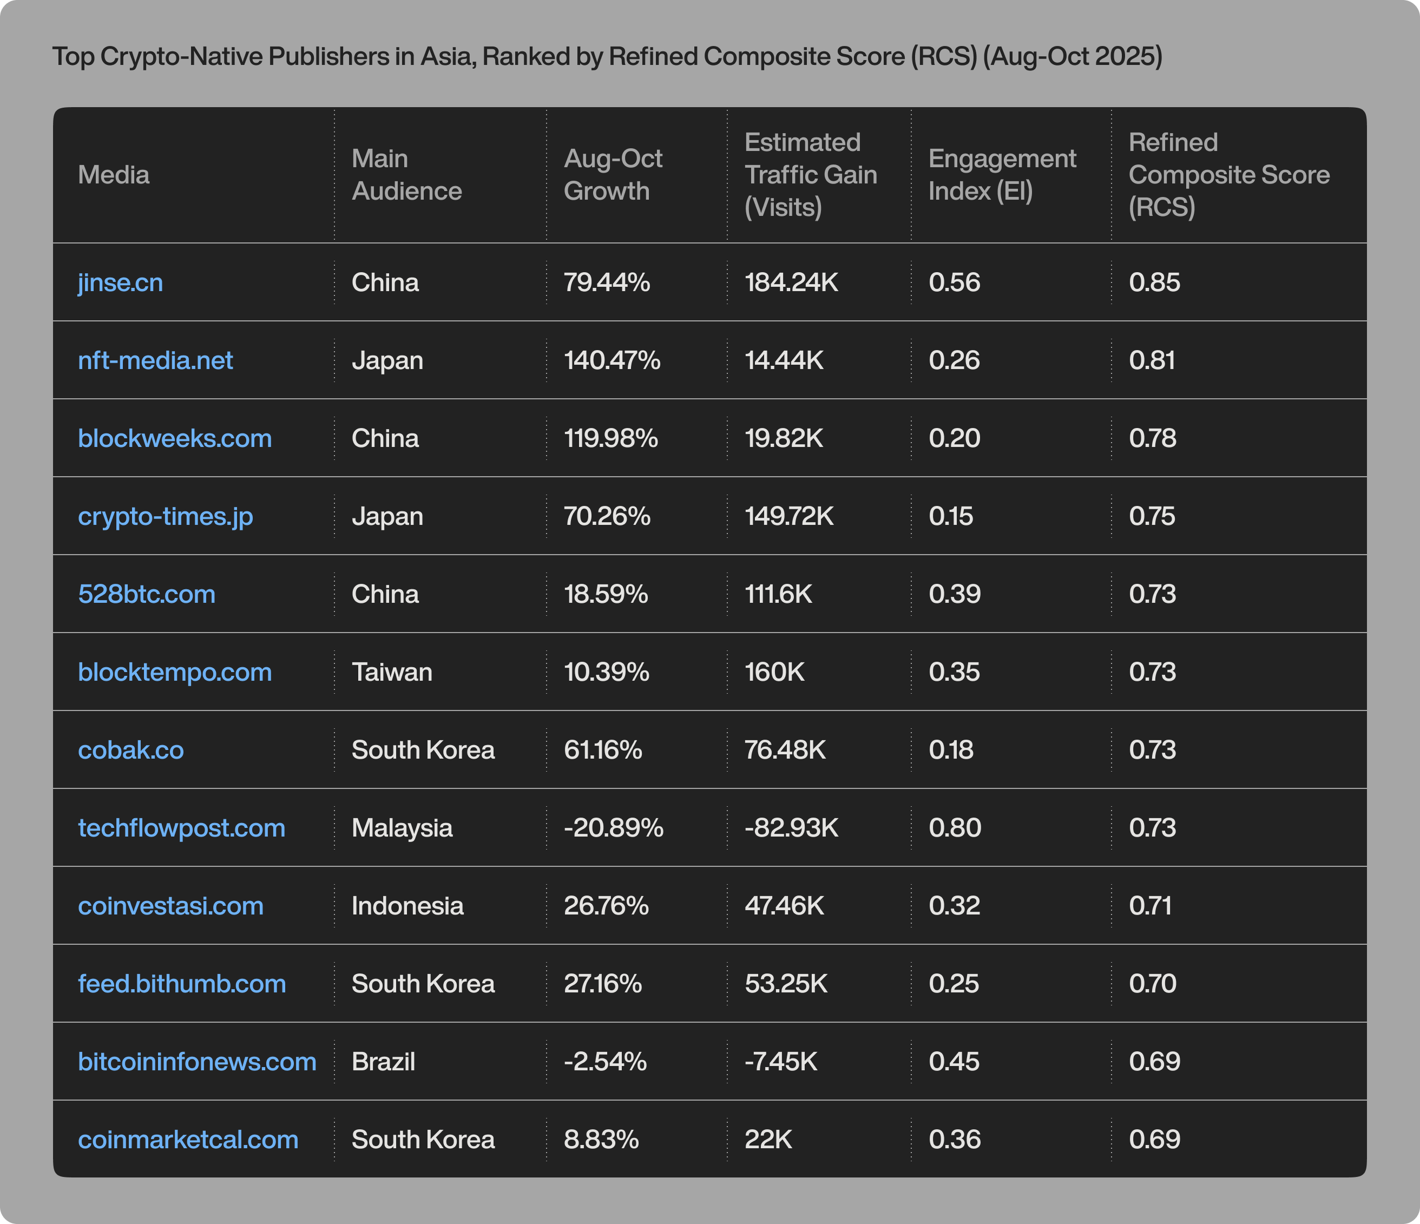Viewport: 1420px width, 1224px height.
Task: Open the jinse.cn link
Action: click(x=120, y=282)
